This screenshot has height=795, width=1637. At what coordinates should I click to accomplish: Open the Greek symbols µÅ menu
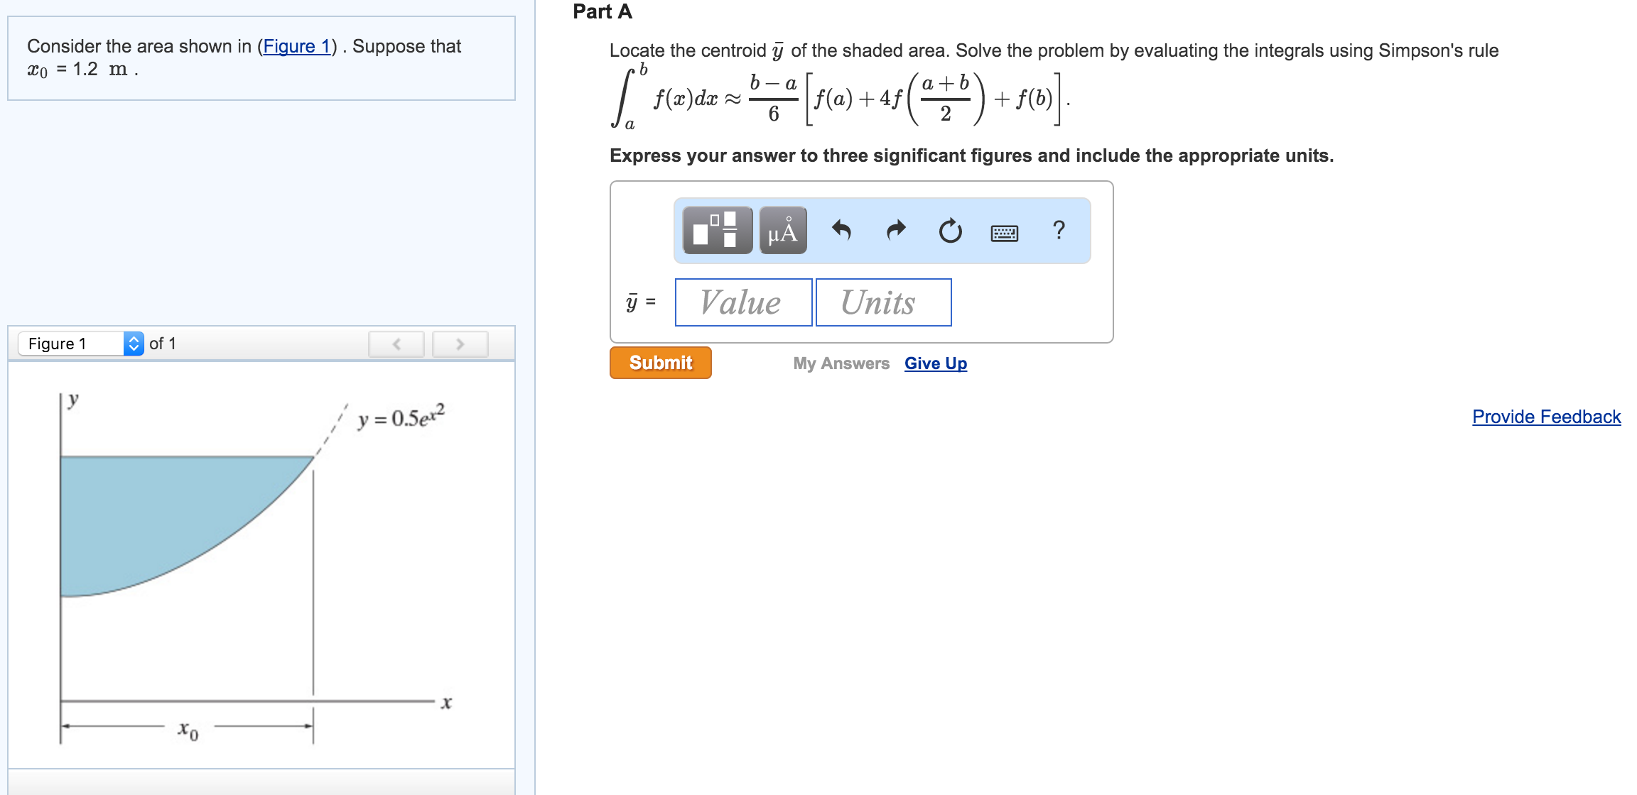click(x=782, y=231)
